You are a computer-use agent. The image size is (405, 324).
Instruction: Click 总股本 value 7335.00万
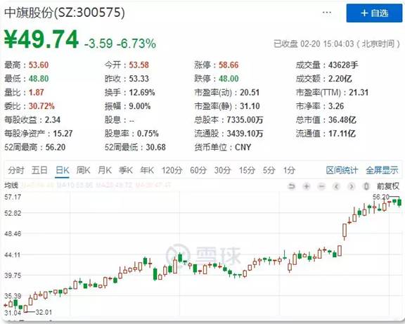click(245, 119)
